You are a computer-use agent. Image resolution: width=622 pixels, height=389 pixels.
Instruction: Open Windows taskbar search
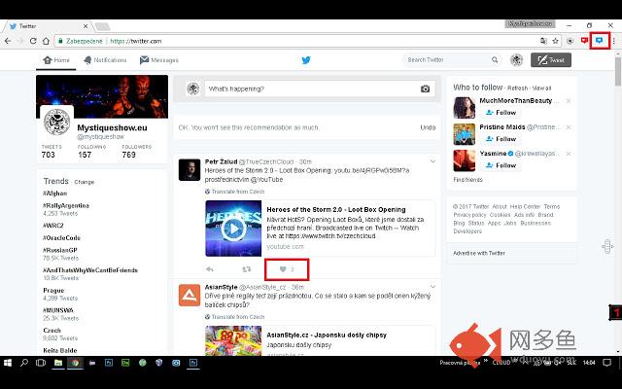(x=24, y=363)
